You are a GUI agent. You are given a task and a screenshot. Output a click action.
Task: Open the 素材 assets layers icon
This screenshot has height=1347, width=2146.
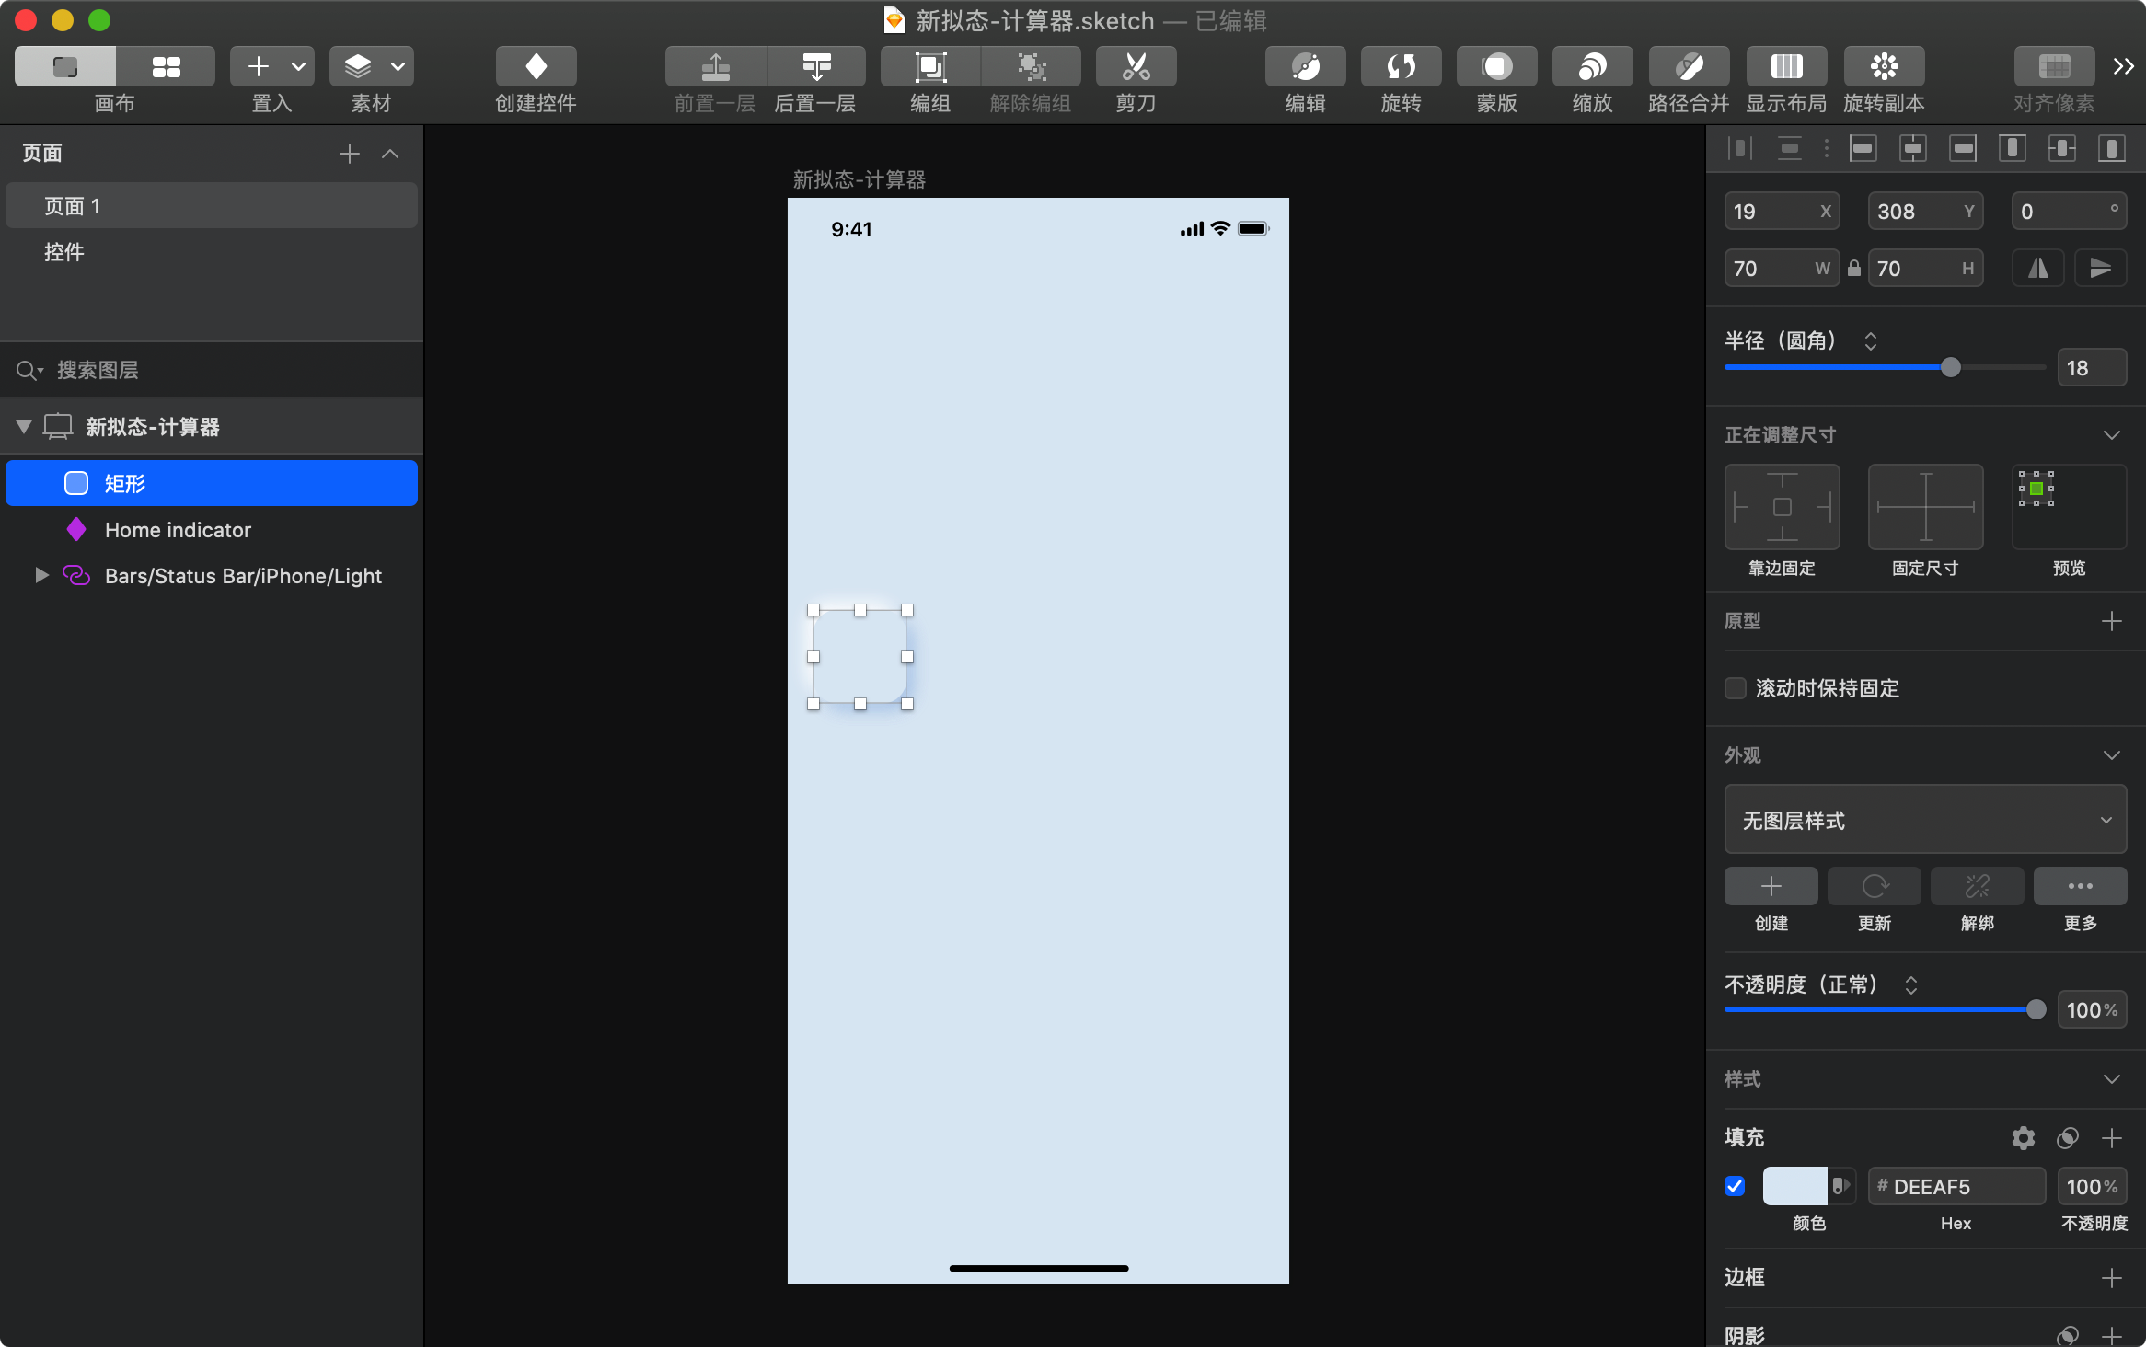[358, 66]
